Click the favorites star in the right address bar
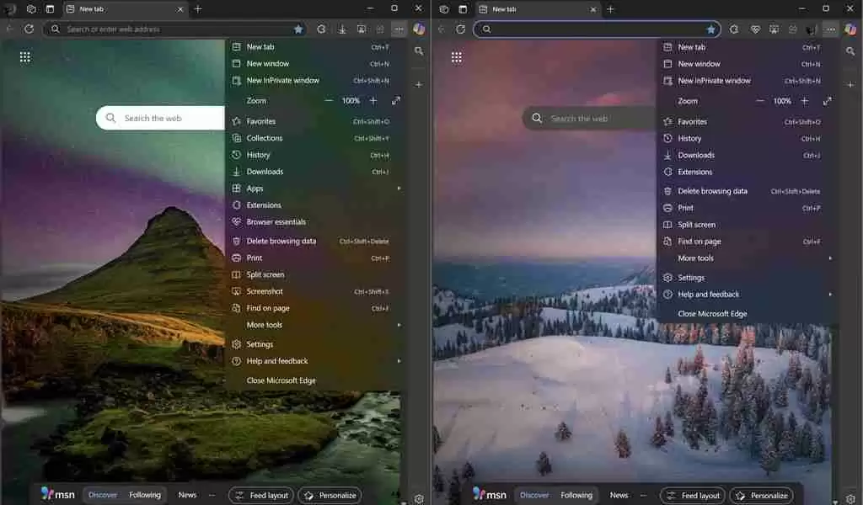 pos(710,29)
